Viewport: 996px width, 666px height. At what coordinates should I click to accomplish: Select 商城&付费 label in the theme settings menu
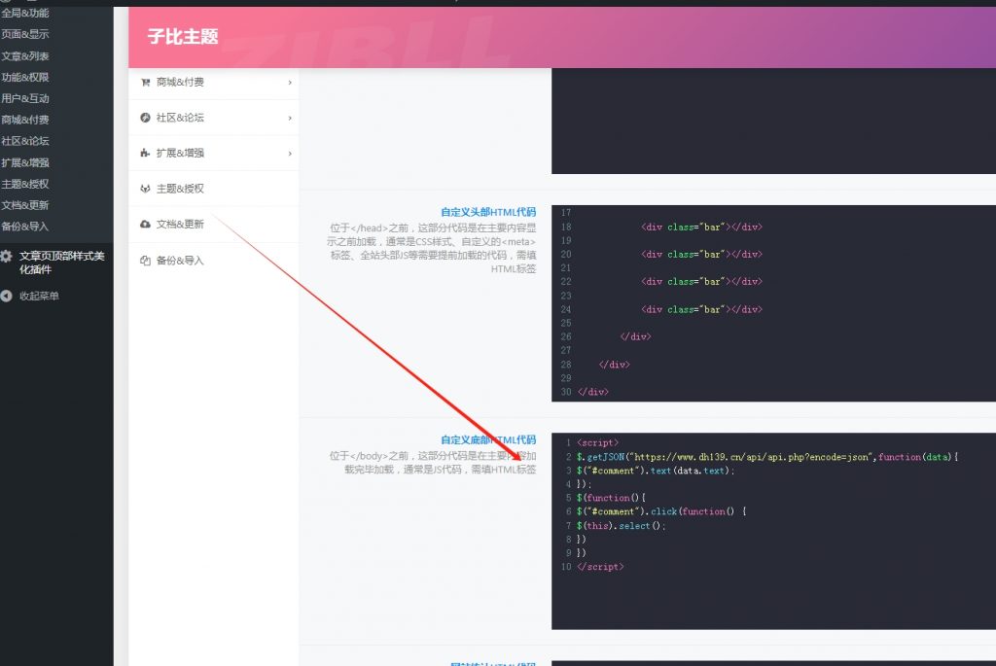pos(180,82)
